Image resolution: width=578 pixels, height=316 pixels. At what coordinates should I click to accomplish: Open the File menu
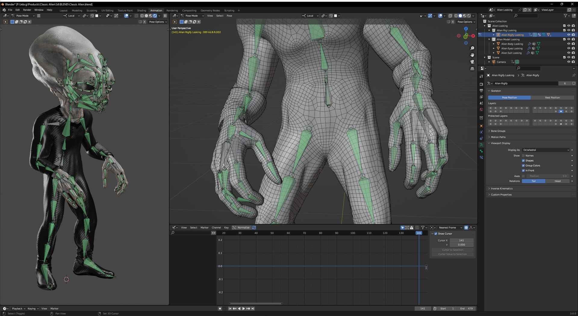click(x=10, y=10)
